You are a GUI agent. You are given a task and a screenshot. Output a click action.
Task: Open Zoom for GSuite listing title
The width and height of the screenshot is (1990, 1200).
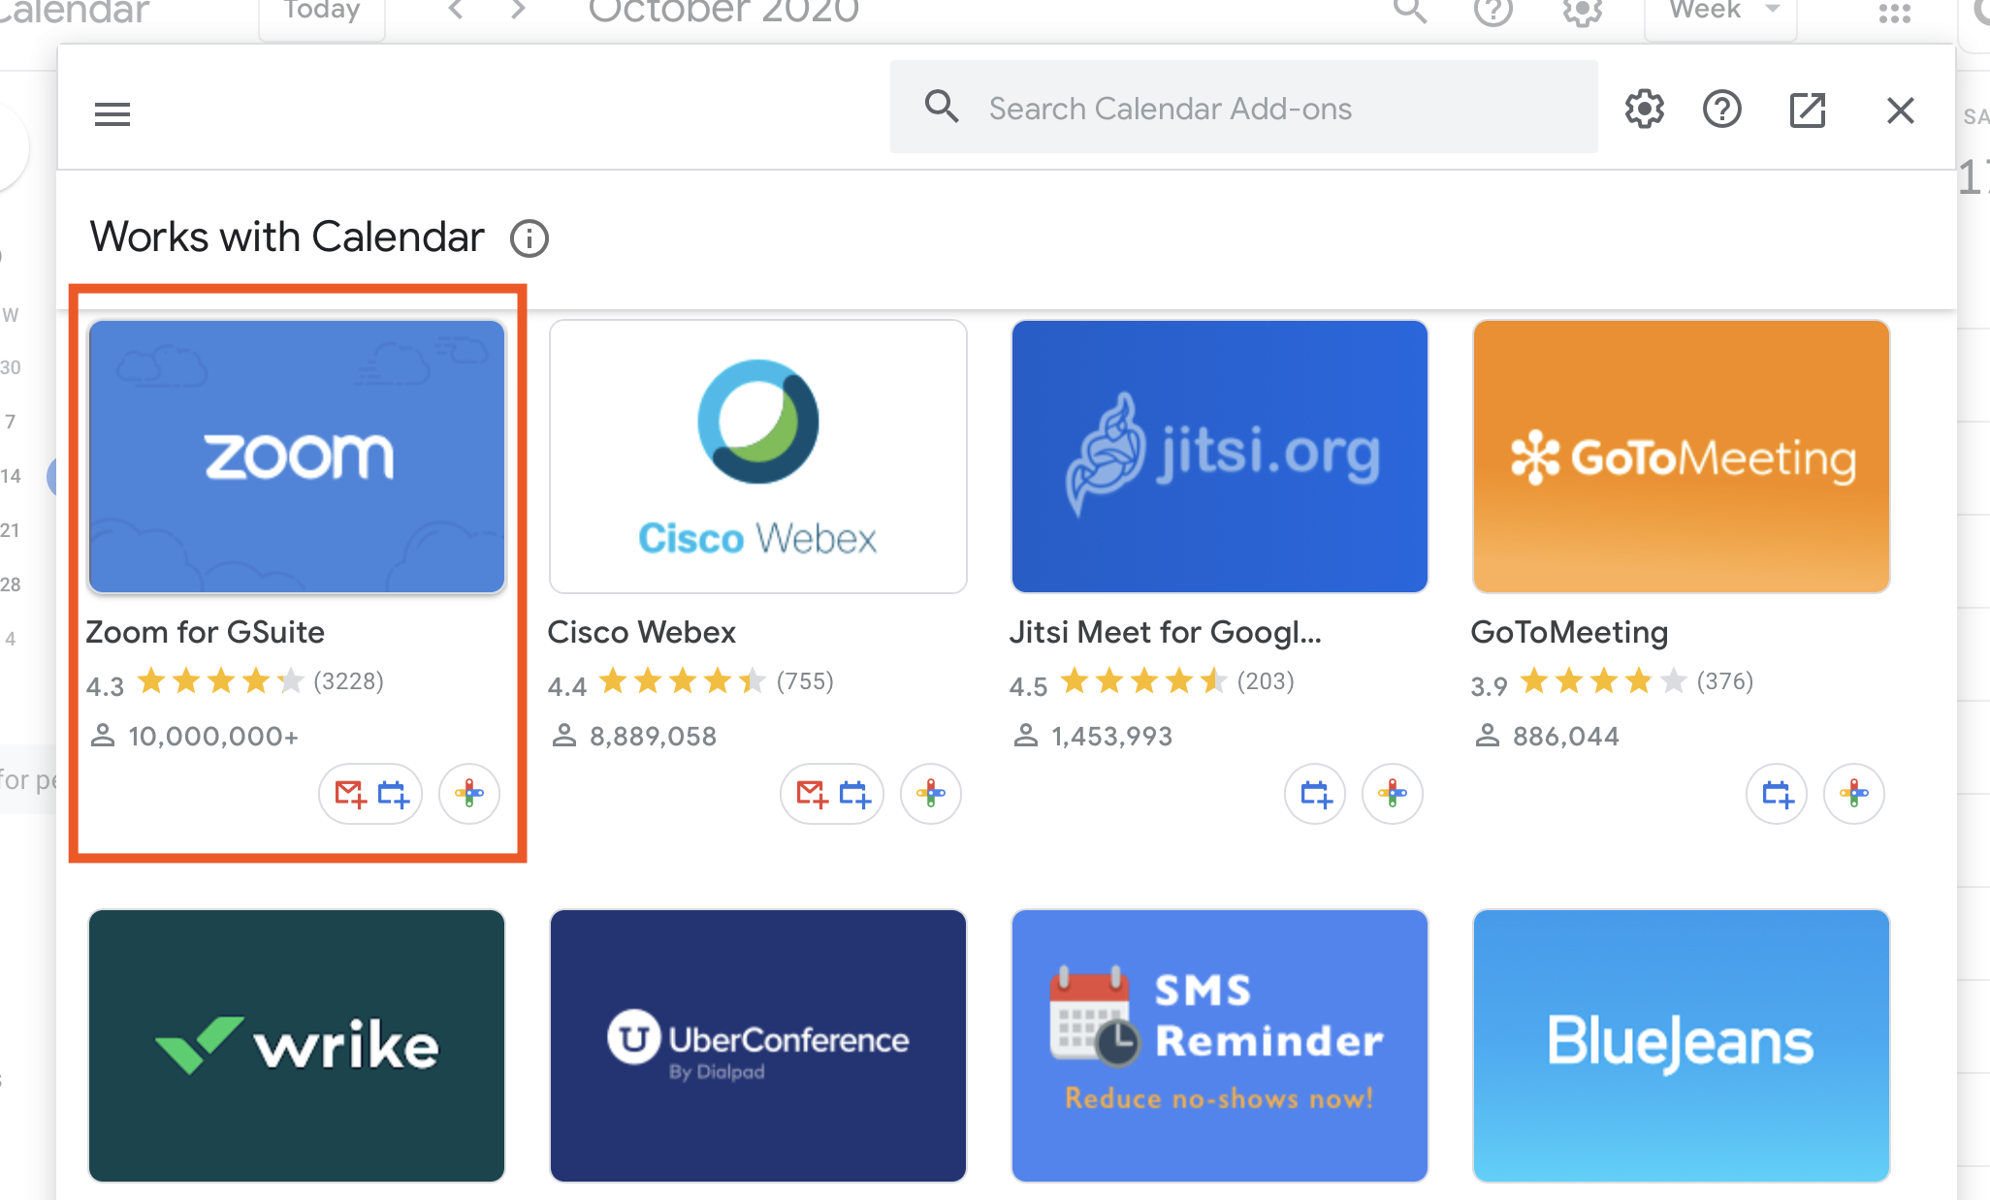point(206,632)
